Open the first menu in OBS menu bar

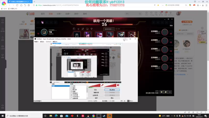(x=36, y=42)
